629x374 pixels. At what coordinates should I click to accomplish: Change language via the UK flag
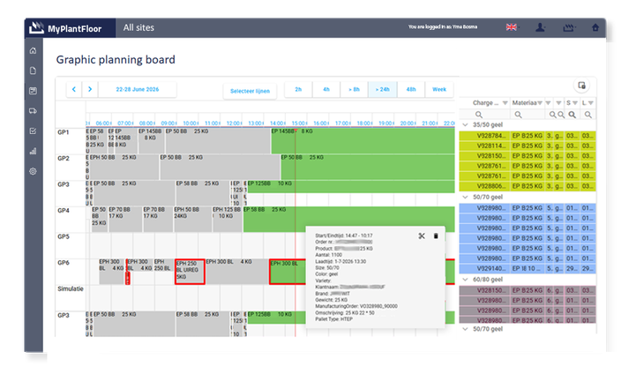click(x=511, y=27)
